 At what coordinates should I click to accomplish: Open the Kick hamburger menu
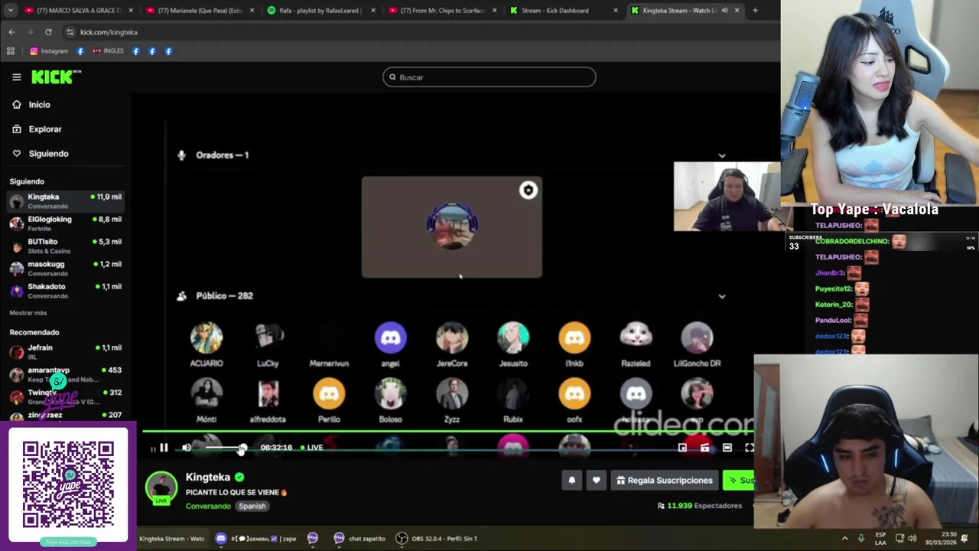[x=16, y=77]
